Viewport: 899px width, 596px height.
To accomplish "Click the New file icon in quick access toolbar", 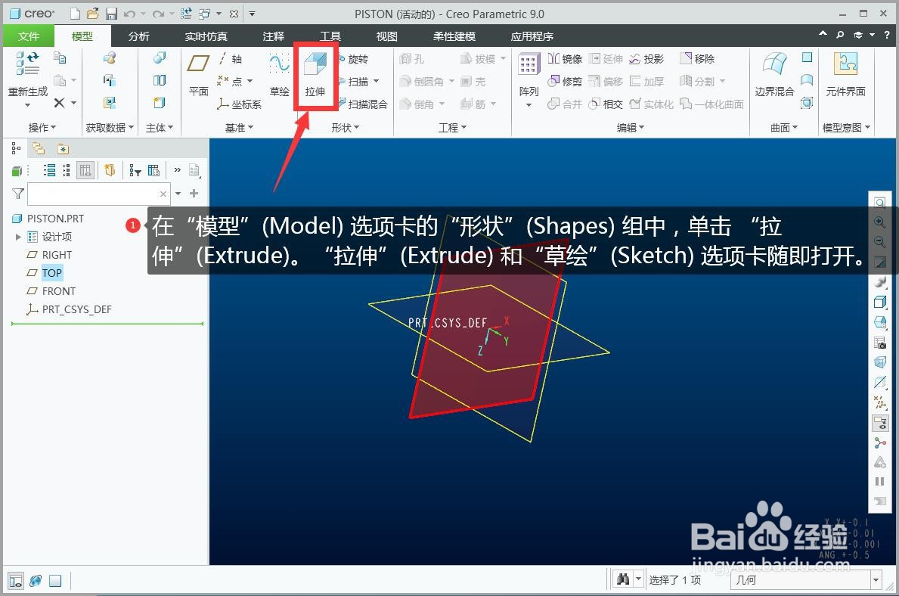I will click(75, 14).
